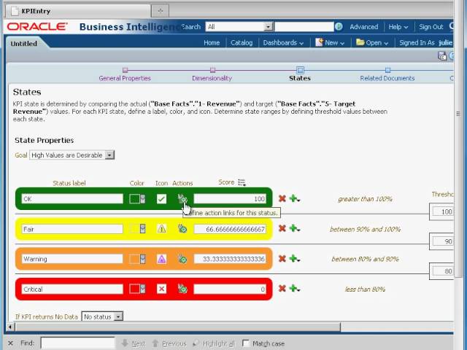467x350 pixels.
Task: Delete the Fair state with red cross
Action: click(282, 228)
